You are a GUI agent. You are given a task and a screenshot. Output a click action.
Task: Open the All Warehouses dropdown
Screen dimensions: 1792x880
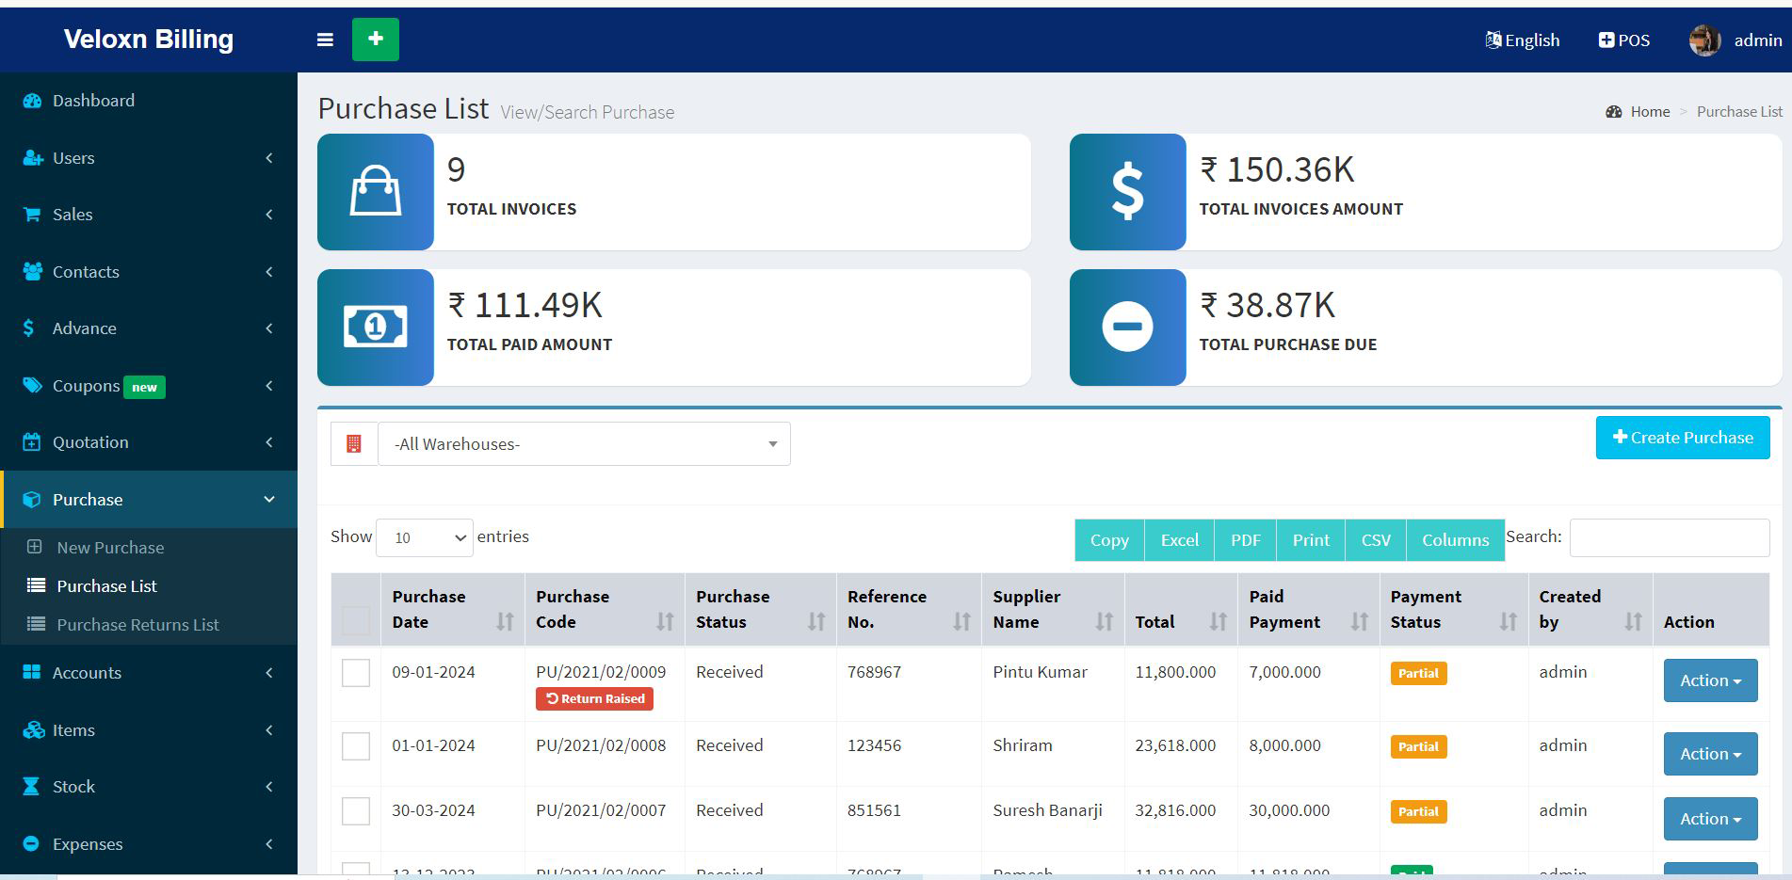coord(584,444)
